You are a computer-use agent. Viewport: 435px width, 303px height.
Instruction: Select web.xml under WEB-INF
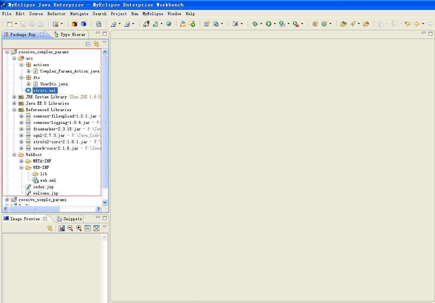click(x=48, y=181)
